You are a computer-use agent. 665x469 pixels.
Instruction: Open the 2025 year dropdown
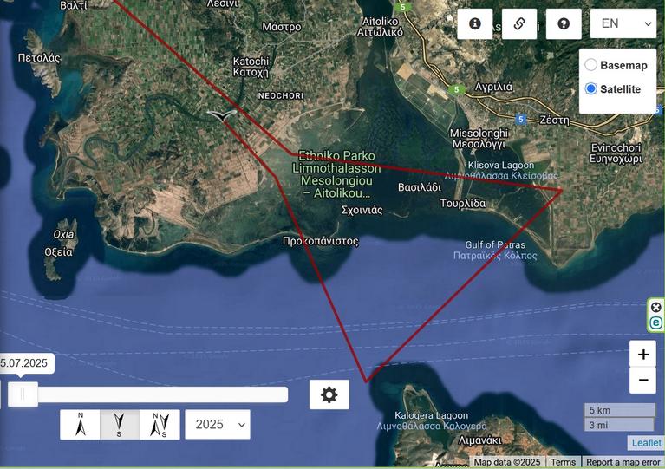218,425
